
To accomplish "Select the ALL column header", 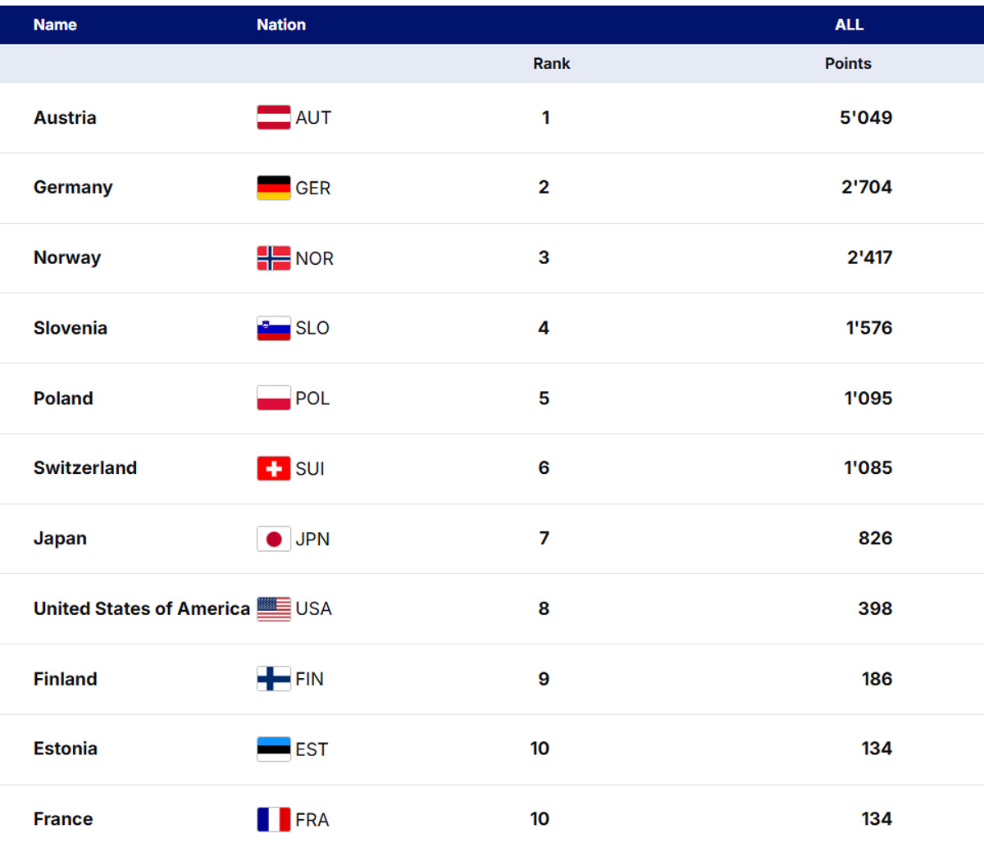I will [x=849, y=25].
